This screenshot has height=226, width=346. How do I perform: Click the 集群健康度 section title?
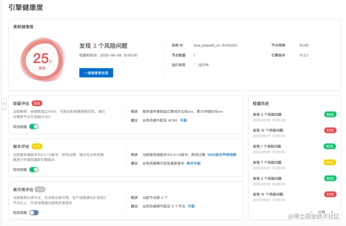click(x=23, y=27)
